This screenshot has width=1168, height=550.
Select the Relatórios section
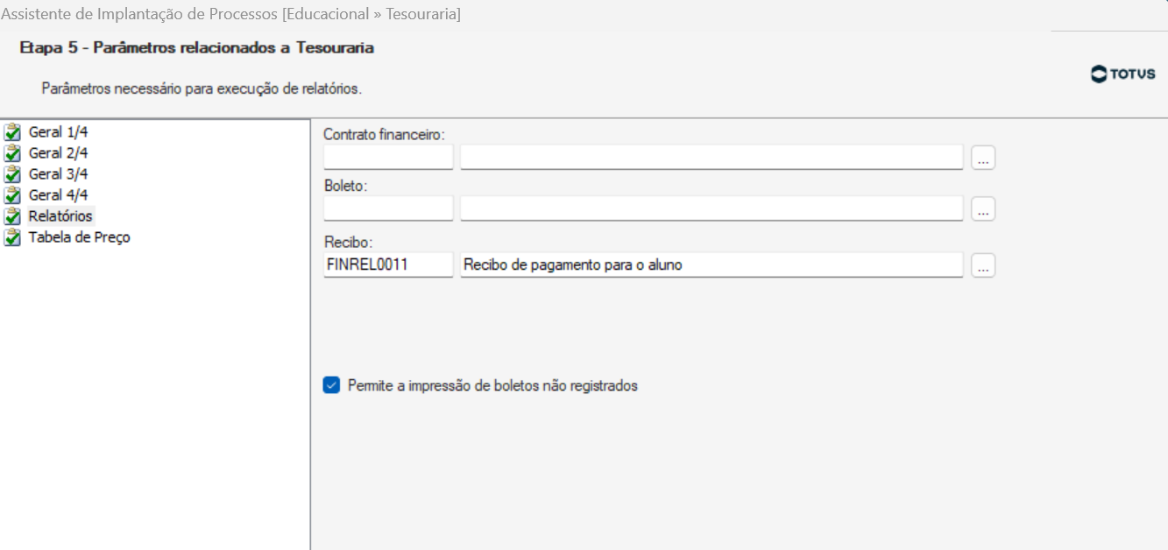[60, 216]
